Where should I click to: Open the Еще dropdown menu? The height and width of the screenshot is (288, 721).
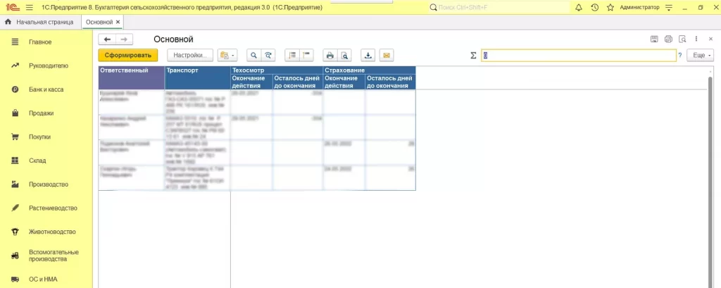coord(700,55)
